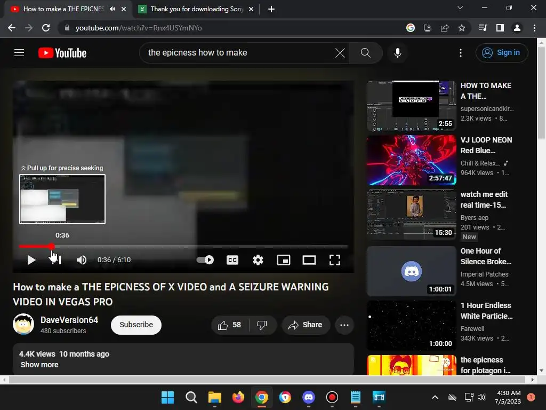The height and width of the screenshot is (410, 546).
Task: Enter full screen mode
Action: pyautogui.click(x=335, y=260)
